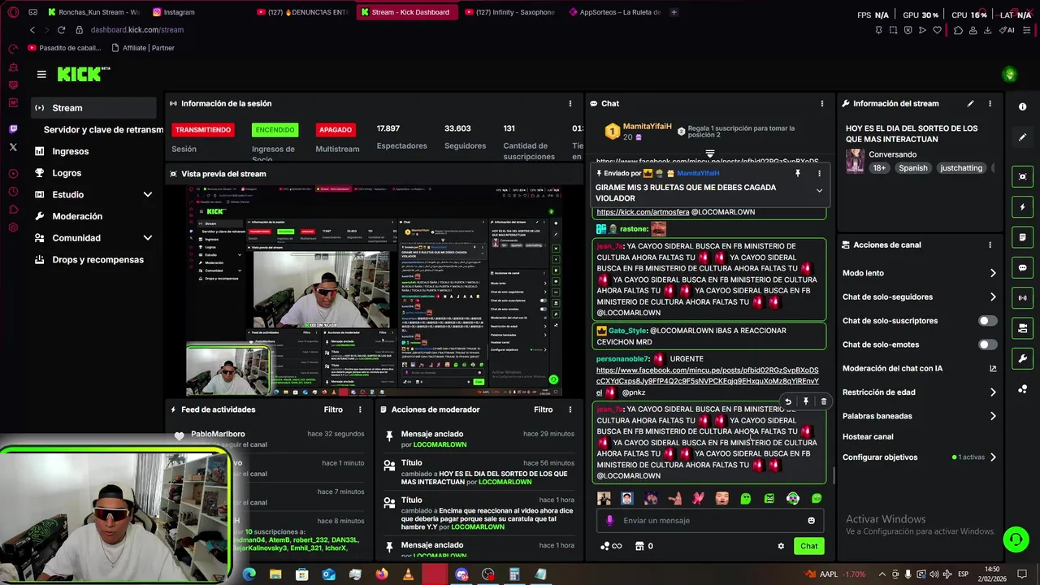Click the Spanish language tag

coord(912,168)
